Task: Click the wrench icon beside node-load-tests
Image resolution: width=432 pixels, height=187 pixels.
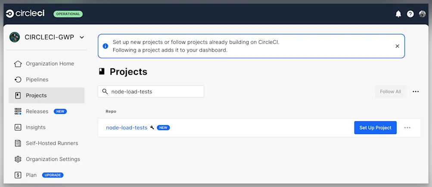Action: (152, 128)
